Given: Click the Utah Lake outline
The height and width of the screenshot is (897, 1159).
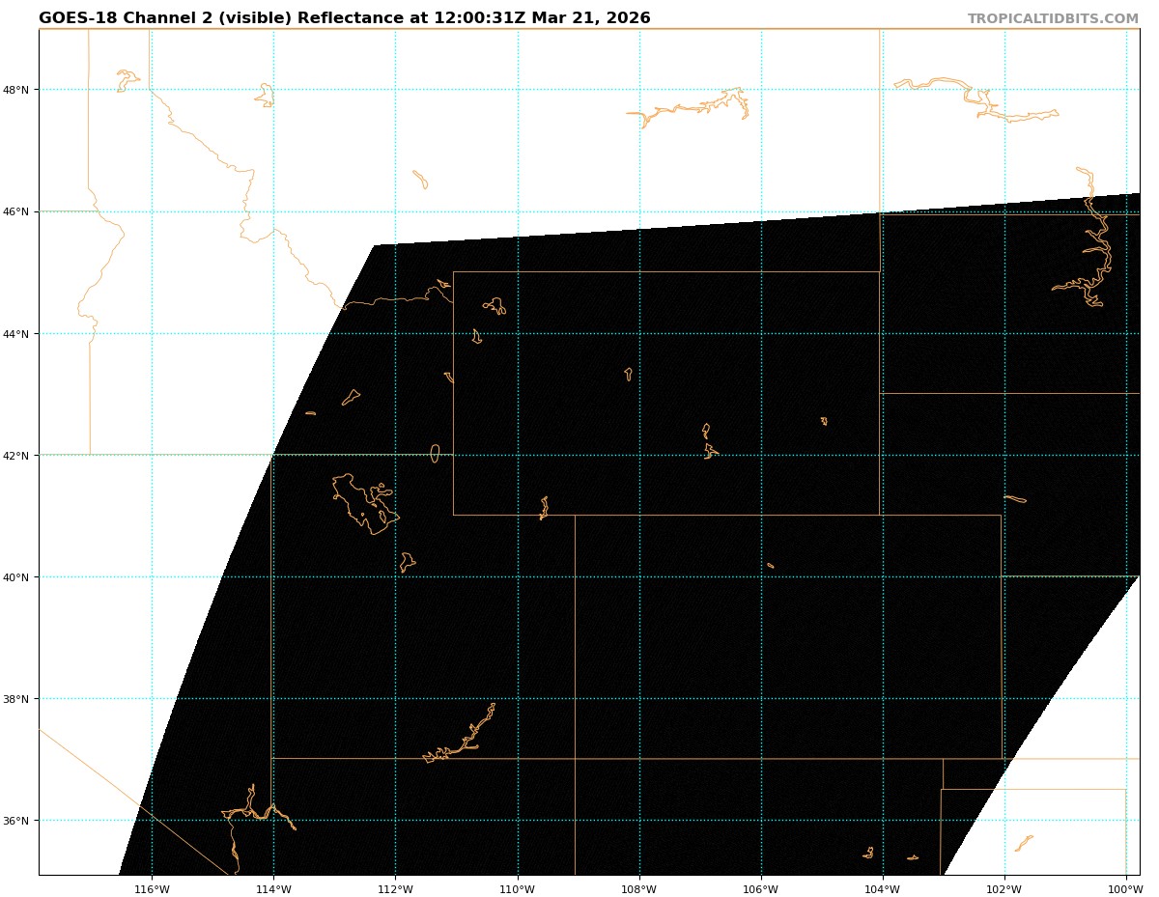Looking at the screenshot, I should point(407,561).
